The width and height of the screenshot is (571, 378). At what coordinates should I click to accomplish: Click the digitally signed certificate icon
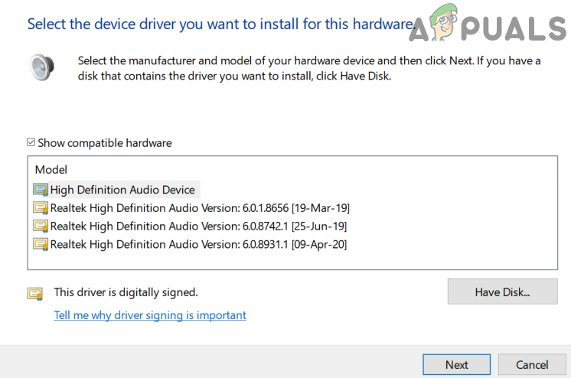[x=35, y=293]
